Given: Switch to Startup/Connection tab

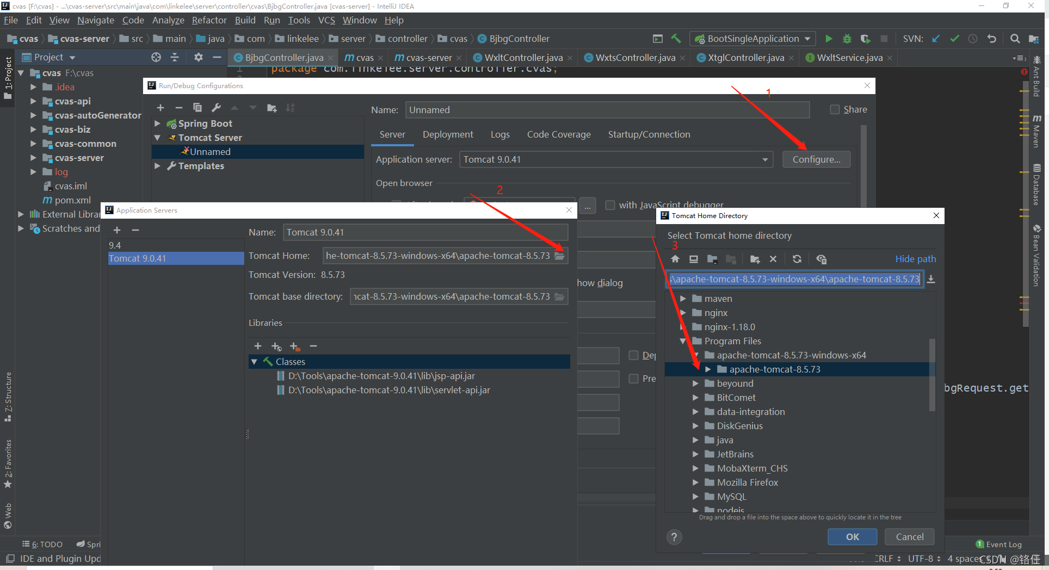Looking at the screenshot, I should coord(649,134).
